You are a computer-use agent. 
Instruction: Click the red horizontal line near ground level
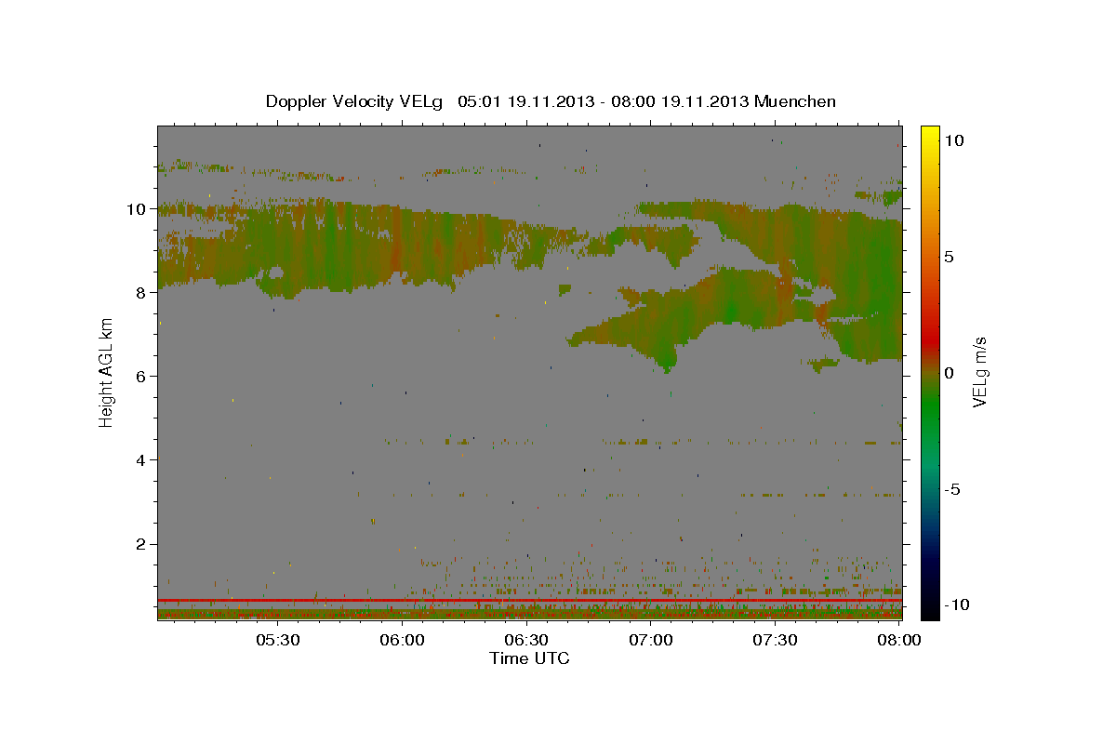[x=529, y=601]
